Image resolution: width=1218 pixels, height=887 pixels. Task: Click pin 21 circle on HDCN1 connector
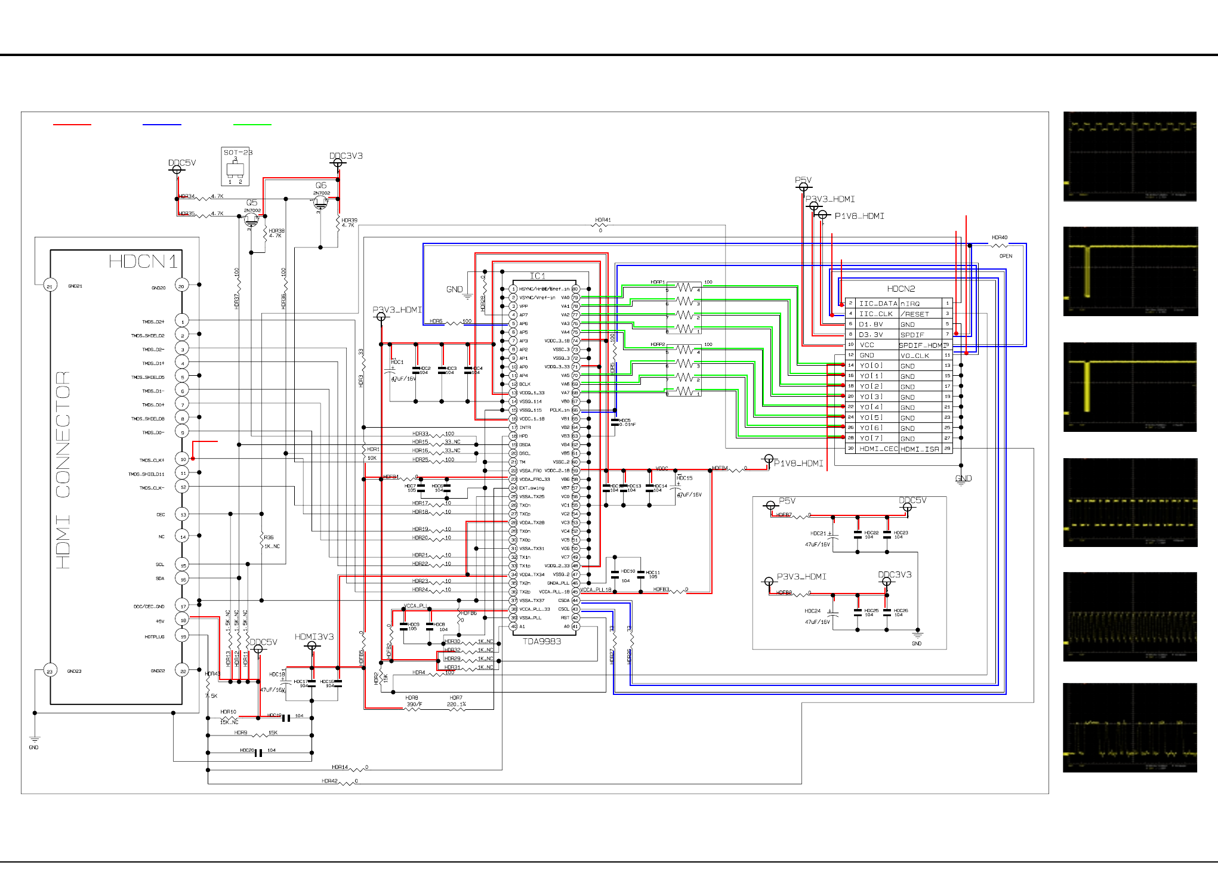pyautogui.click(x=50, y=286)
